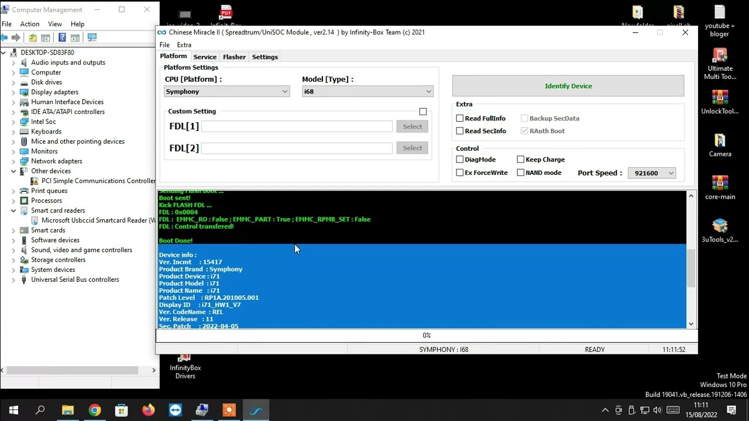Open View menu in Computer Management
The width and height of the screenshot is (749, 421).
55,24
